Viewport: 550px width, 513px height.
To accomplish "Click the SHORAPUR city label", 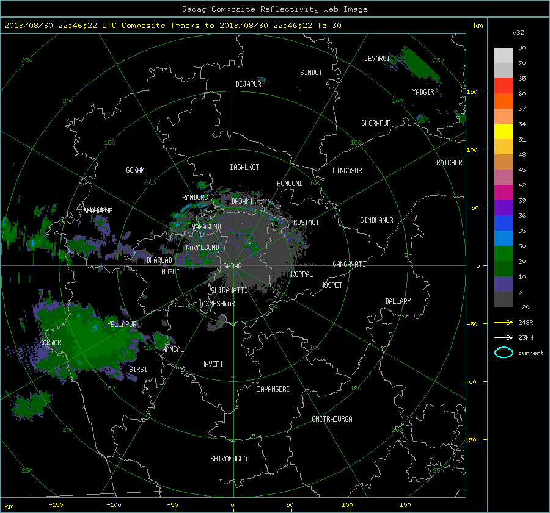I will [x=376, y=123].
